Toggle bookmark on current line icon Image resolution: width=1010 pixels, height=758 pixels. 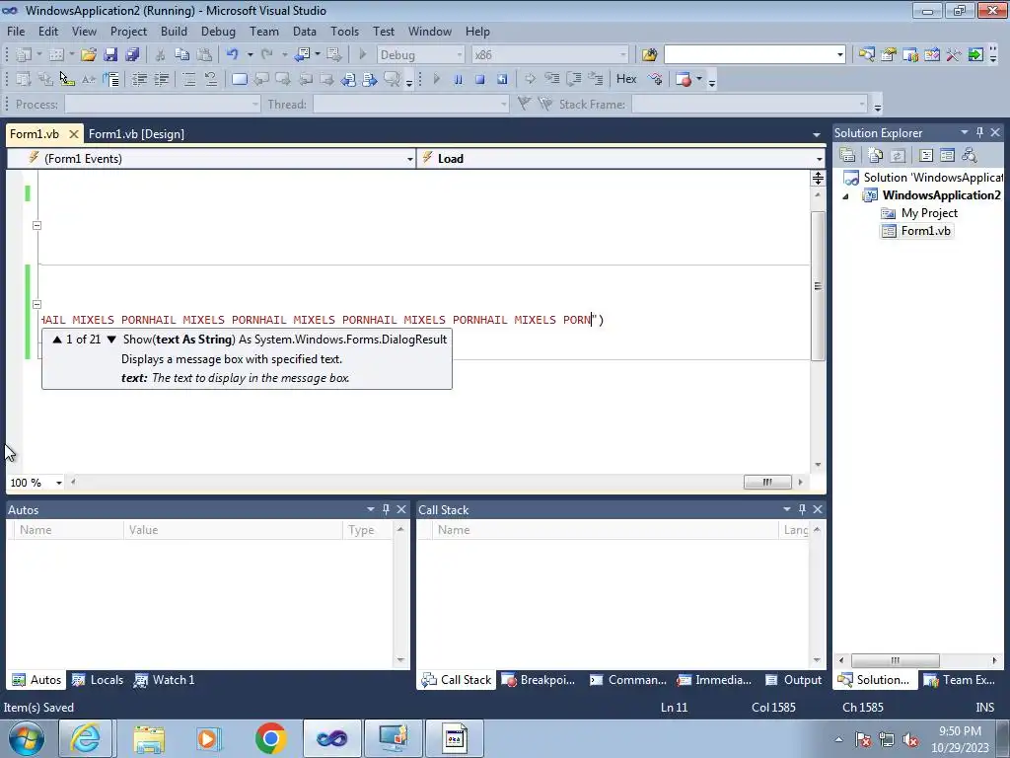click(x=239, y=79)
